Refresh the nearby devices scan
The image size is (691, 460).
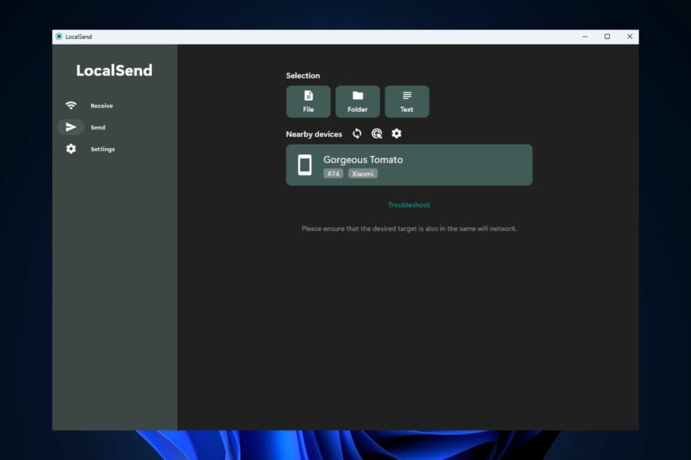click(x=357, y=133)
